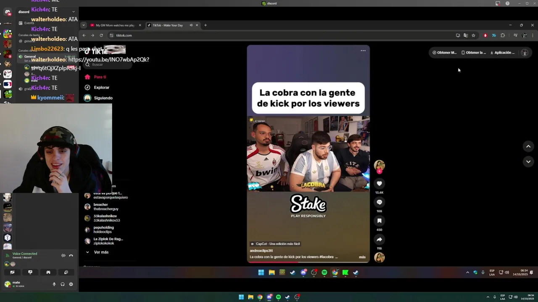Expand the video caption with más
The height and width of the screenshot is (302, 538).
(362, 257)
